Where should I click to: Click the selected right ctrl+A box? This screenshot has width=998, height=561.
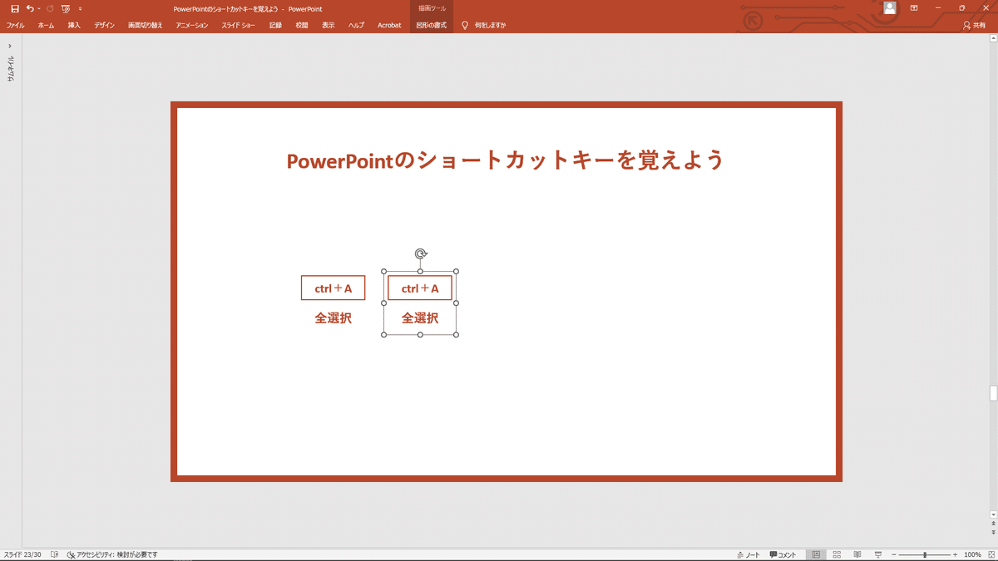420,288
